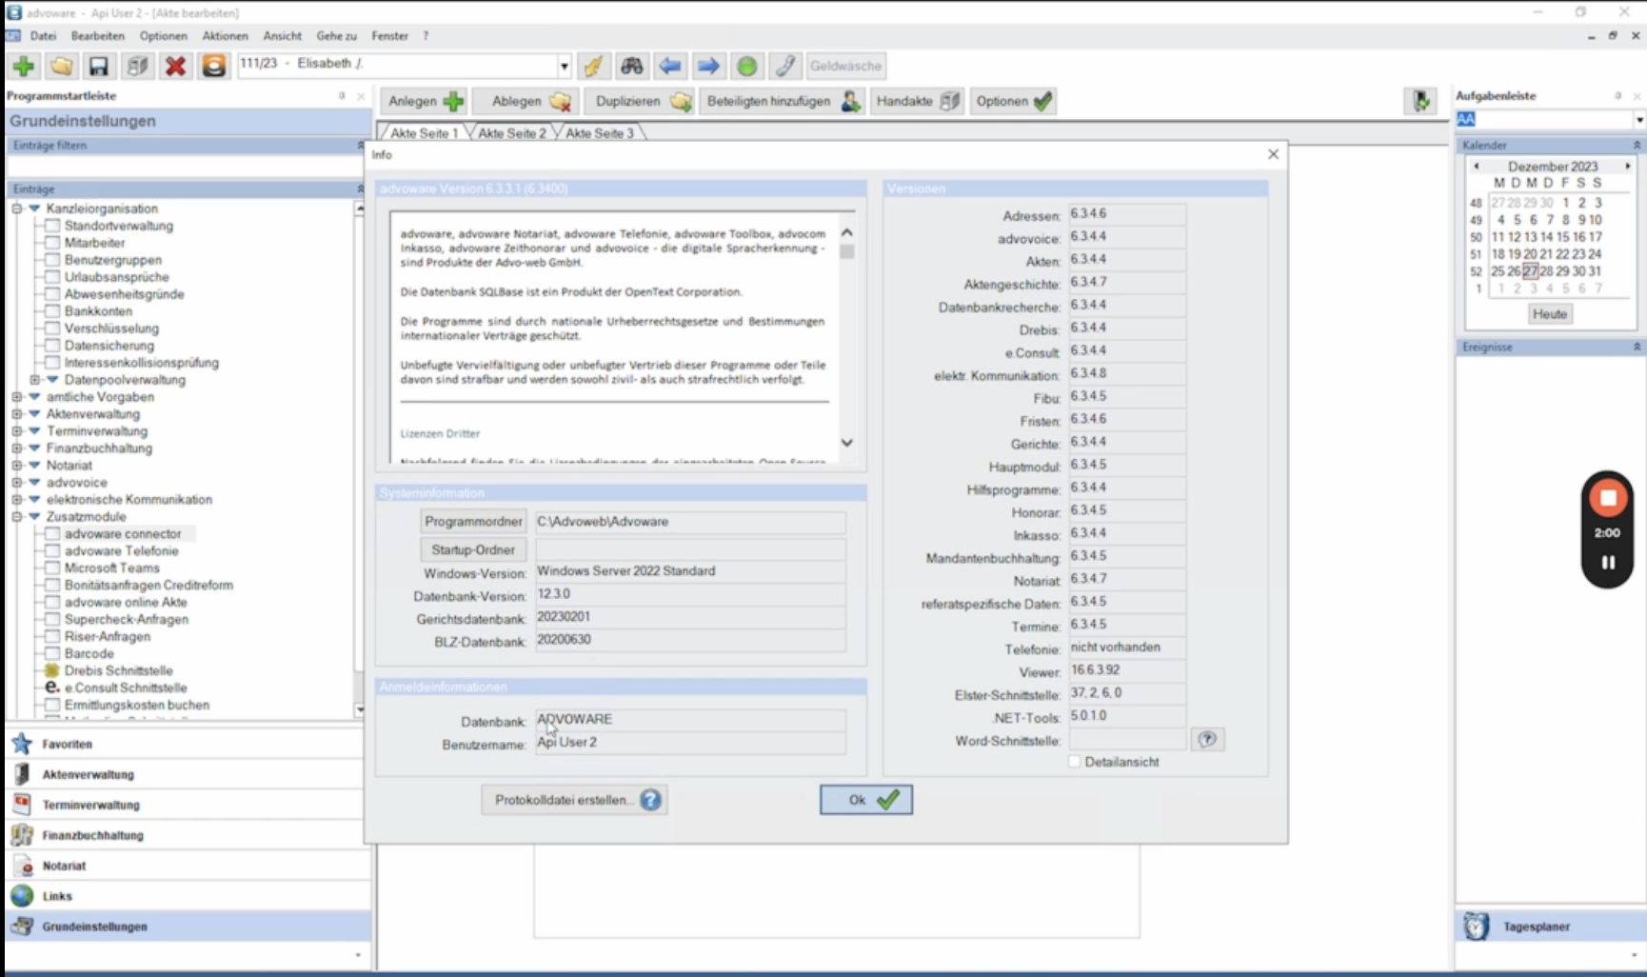Click the license text scrollbar down arrow
This screenshot has height=977, width=1647.
tap(846, 443)
